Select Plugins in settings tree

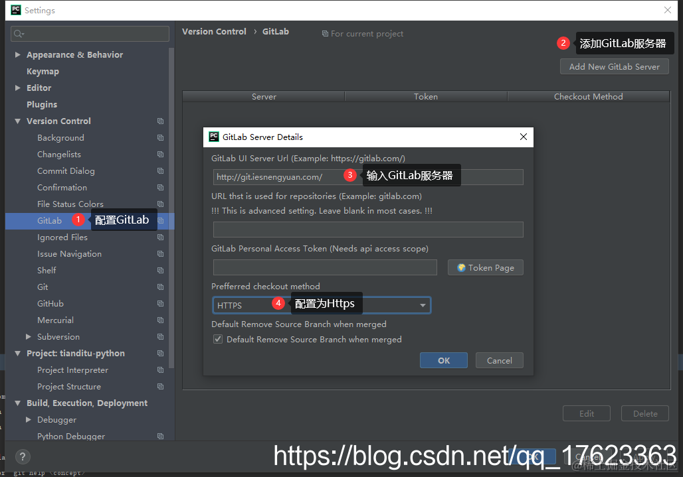coord(42,104)
